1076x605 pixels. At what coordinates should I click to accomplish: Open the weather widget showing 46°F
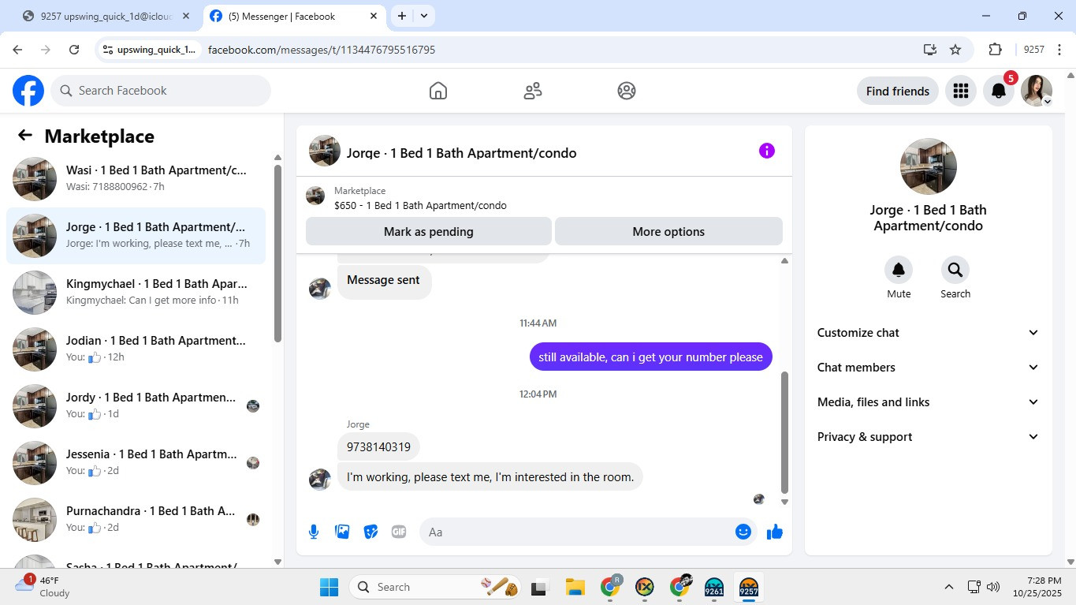[x=43, y=586]
